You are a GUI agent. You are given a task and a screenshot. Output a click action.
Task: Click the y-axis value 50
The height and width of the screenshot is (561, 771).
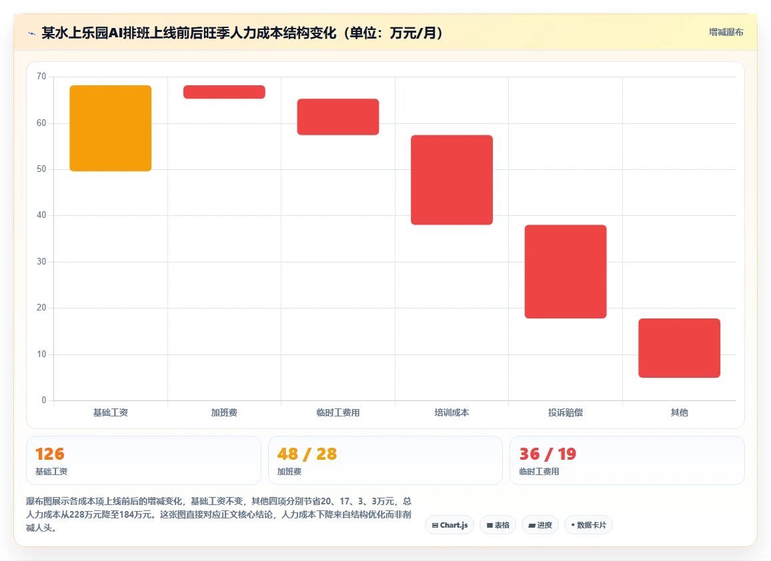41,169
